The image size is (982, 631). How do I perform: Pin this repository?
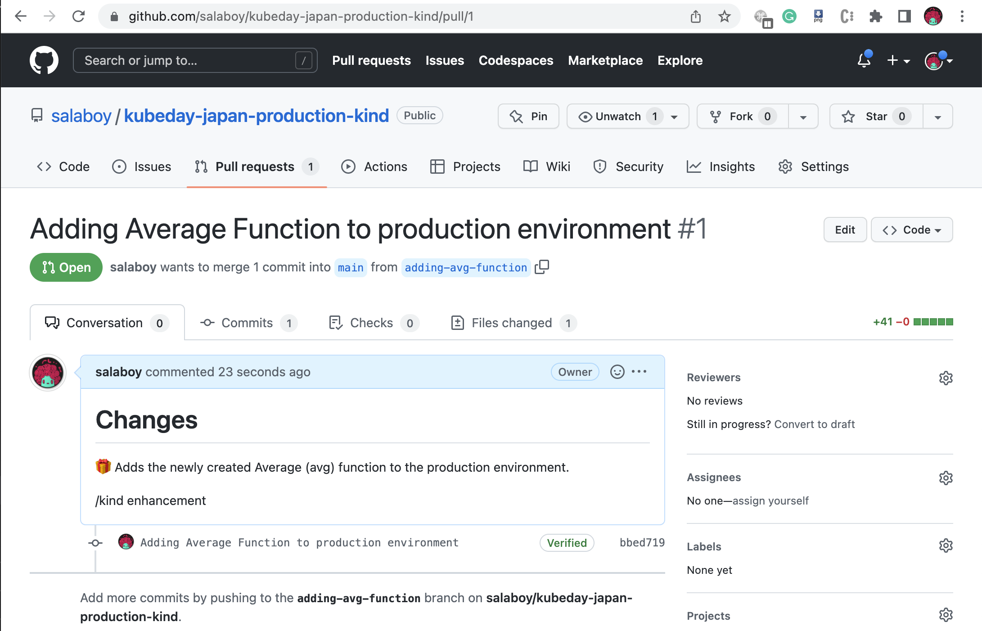point(528,117)
